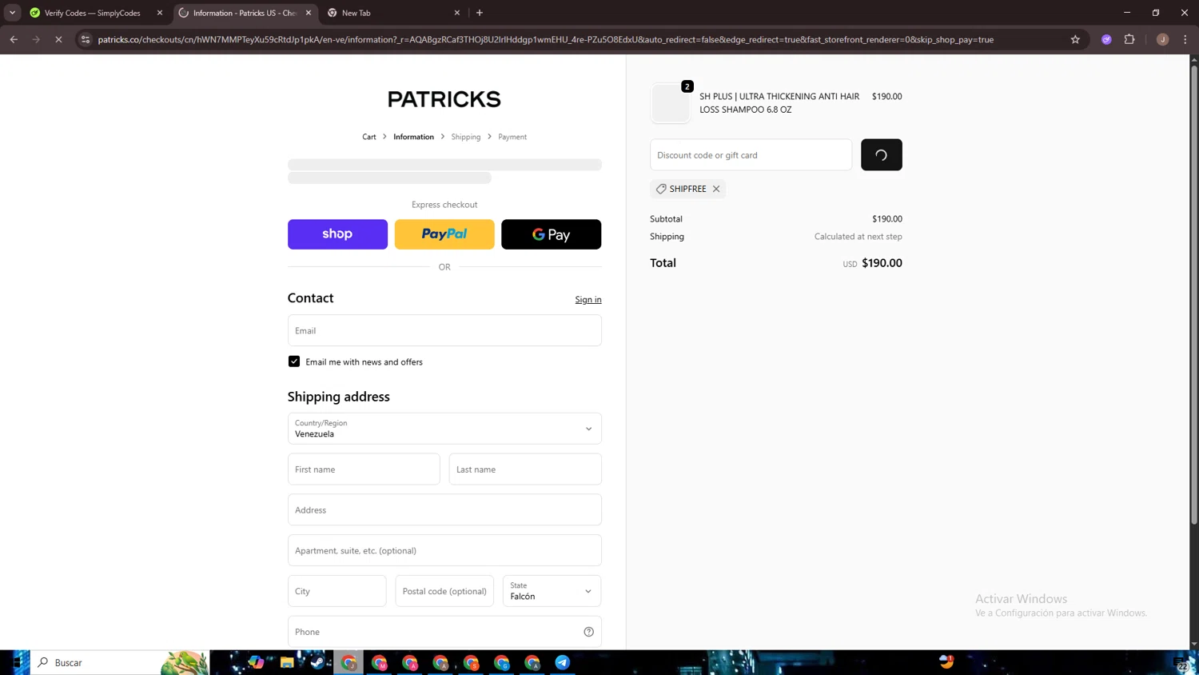This screenshot has width=1199, height=675.
Task: Click the page vertical scrollbar
Action: 1194,296
